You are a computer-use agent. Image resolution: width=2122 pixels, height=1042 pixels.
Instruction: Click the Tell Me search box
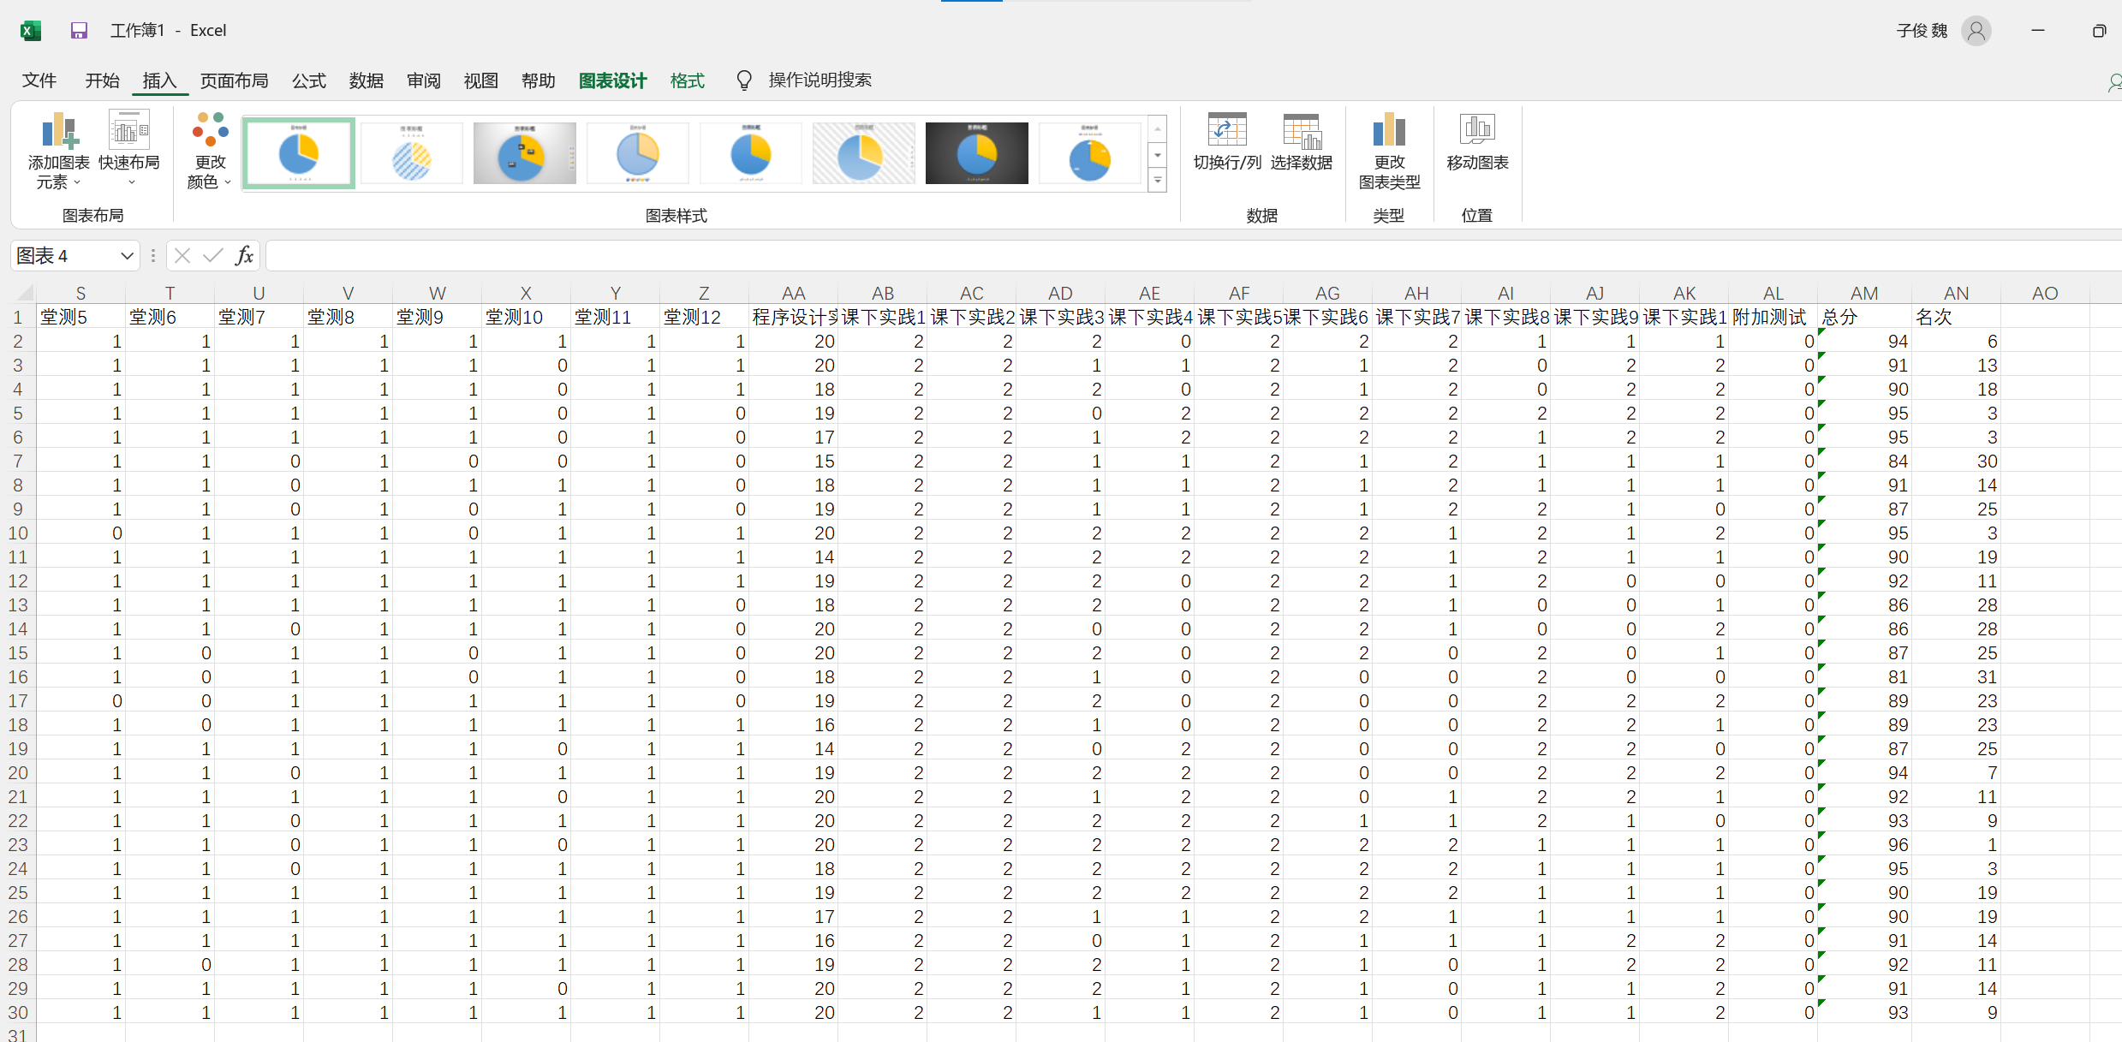(x=819, y=80)
